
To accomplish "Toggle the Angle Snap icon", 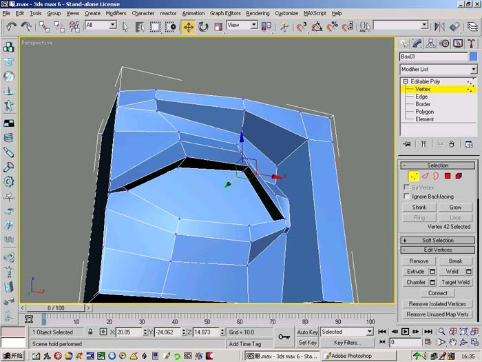I will point(317,27).
